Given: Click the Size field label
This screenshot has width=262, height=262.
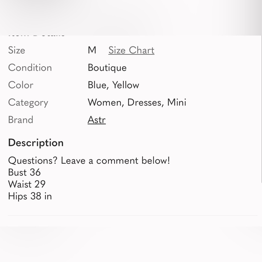Looking at the screenshot, I should click(17, 50).
